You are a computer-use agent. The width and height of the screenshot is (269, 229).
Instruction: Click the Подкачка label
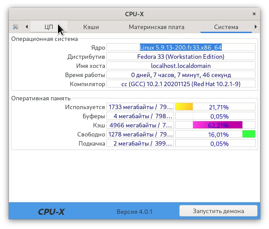[x=92, y=144]
